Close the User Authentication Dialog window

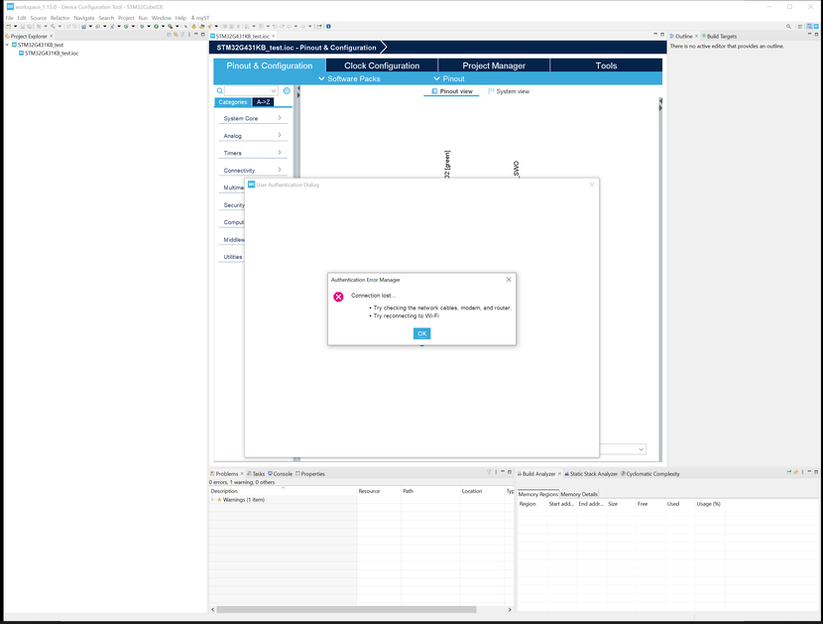pos(592,185)
